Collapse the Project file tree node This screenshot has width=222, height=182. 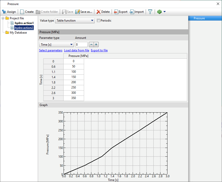(x=3, y=18)
